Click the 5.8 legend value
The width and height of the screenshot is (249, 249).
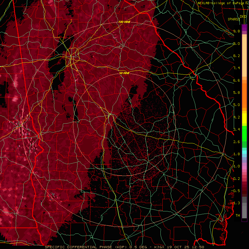point(237,93)
